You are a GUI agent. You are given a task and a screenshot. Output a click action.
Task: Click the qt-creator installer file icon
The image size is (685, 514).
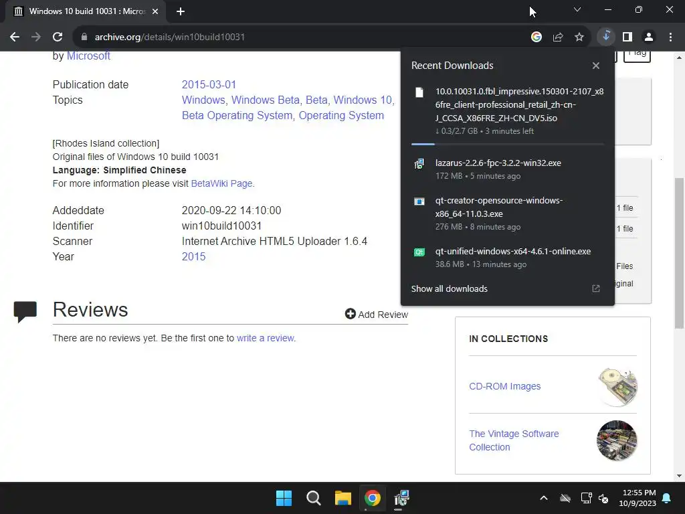click(419, 201)
